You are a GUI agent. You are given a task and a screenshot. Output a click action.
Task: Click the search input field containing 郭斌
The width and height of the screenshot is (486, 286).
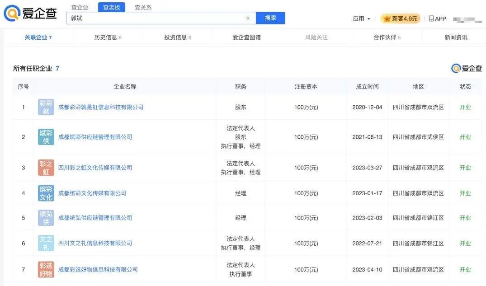click(x=156, y=19)
